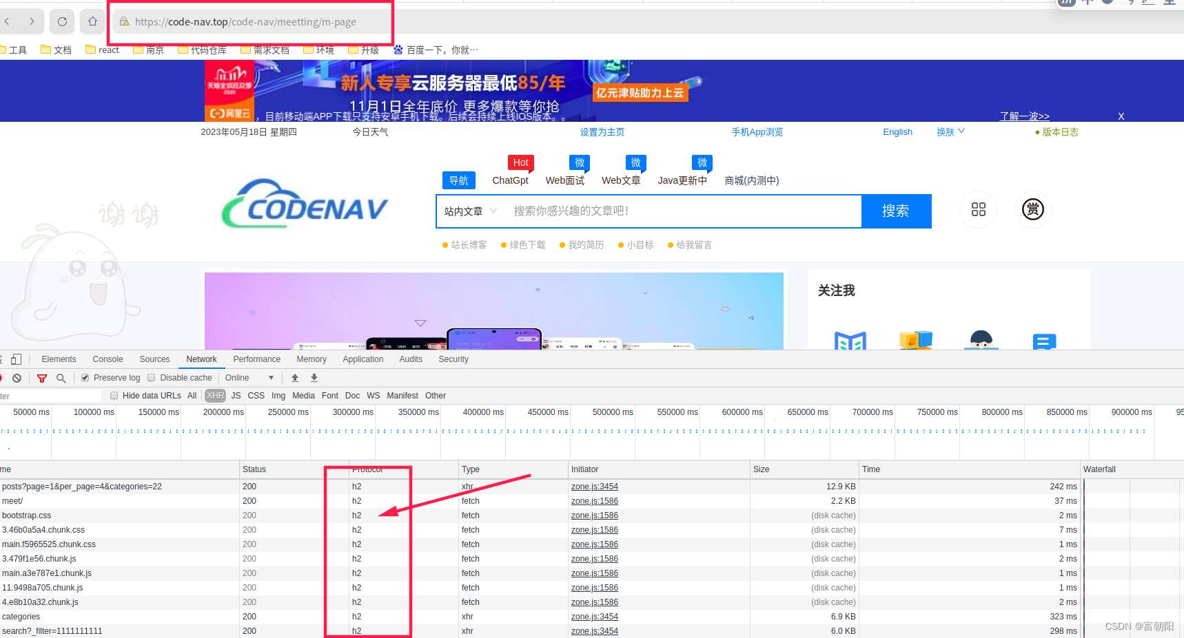Select the 导航 navigation tab
This screenshot has width=1184, height=638.
458,180
